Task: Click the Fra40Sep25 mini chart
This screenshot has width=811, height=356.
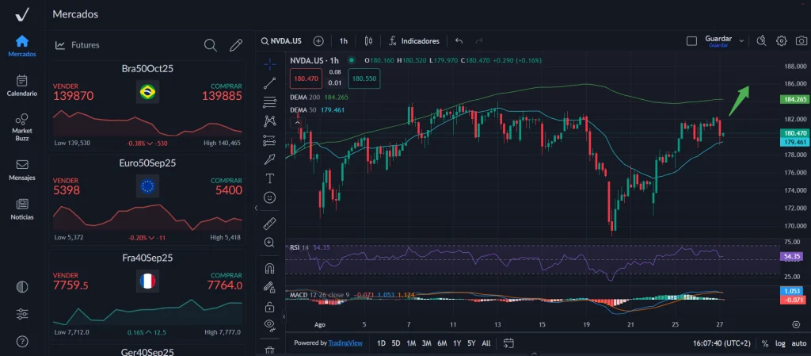Action: (147, 312)
